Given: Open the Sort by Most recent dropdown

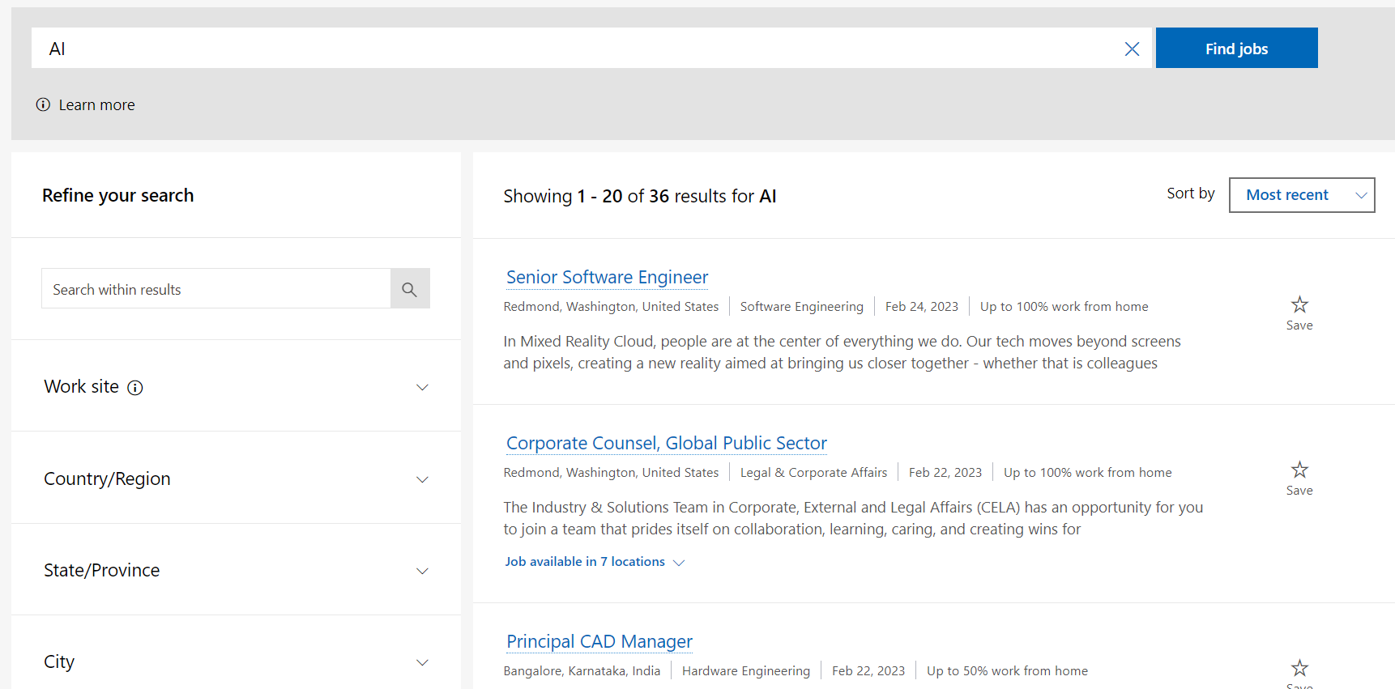Looking at the screenshot, I should coord(1301,195).
